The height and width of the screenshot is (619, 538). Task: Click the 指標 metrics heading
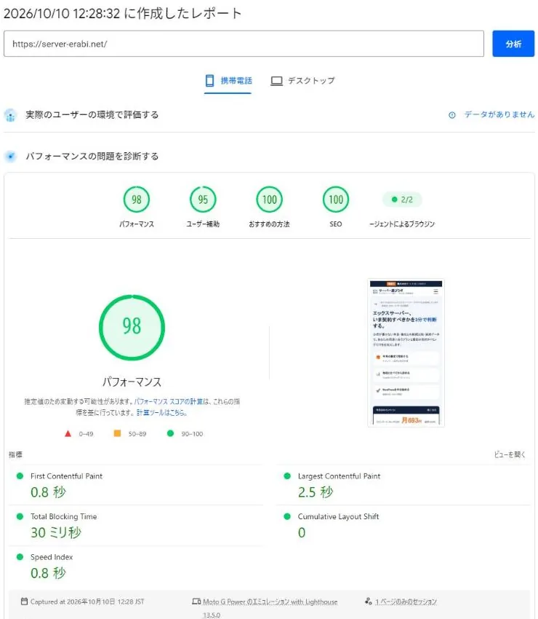(15, 454)
